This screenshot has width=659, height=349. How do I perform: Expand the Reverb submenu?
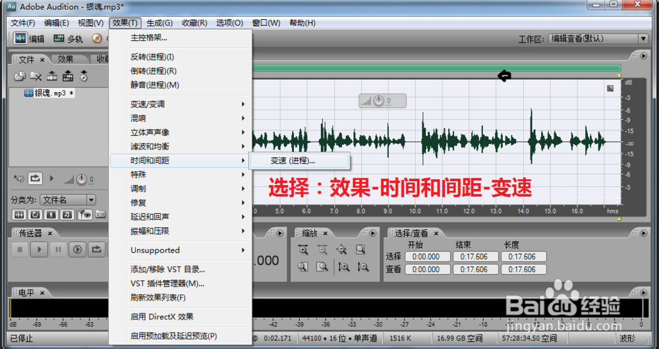click(x=181, y=119)
